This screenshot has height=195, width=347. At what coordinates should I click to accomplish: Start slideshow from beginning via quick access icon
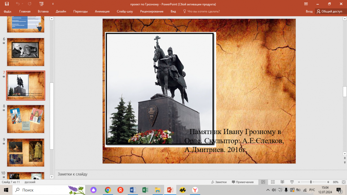tap(42, 4)
